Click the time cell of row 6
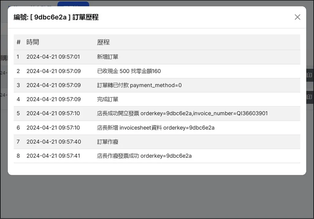 click(53, 128)
